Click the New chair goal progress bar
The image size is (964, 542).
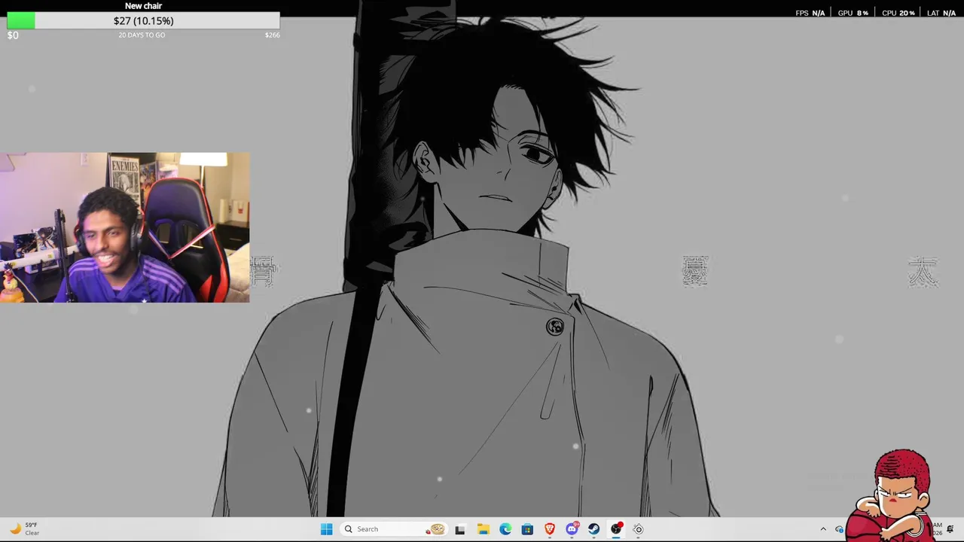pos(143,21)
